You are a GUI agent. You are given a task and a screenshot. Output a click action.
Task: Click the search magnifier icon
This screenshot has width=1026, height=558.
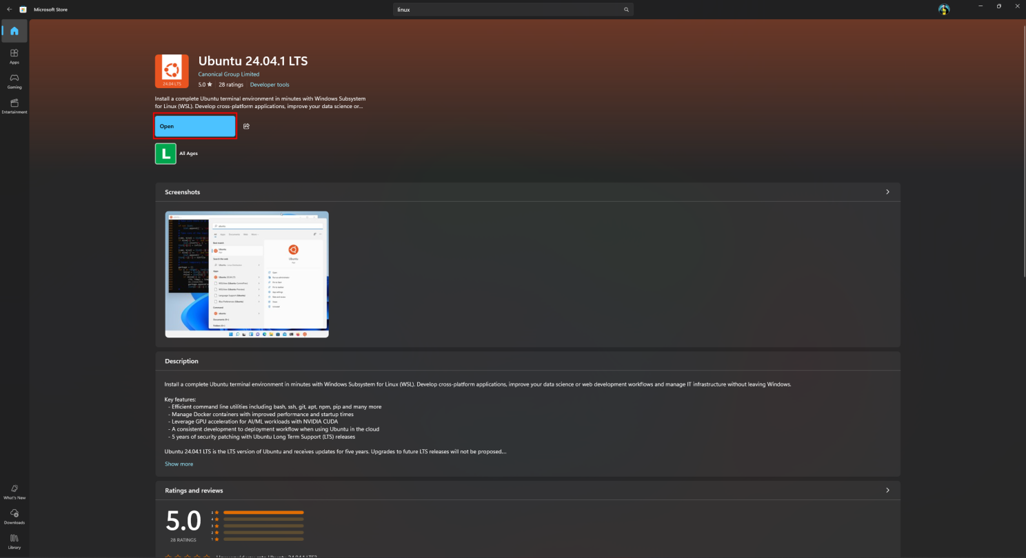pyautogui.click(x=626, y=10)
